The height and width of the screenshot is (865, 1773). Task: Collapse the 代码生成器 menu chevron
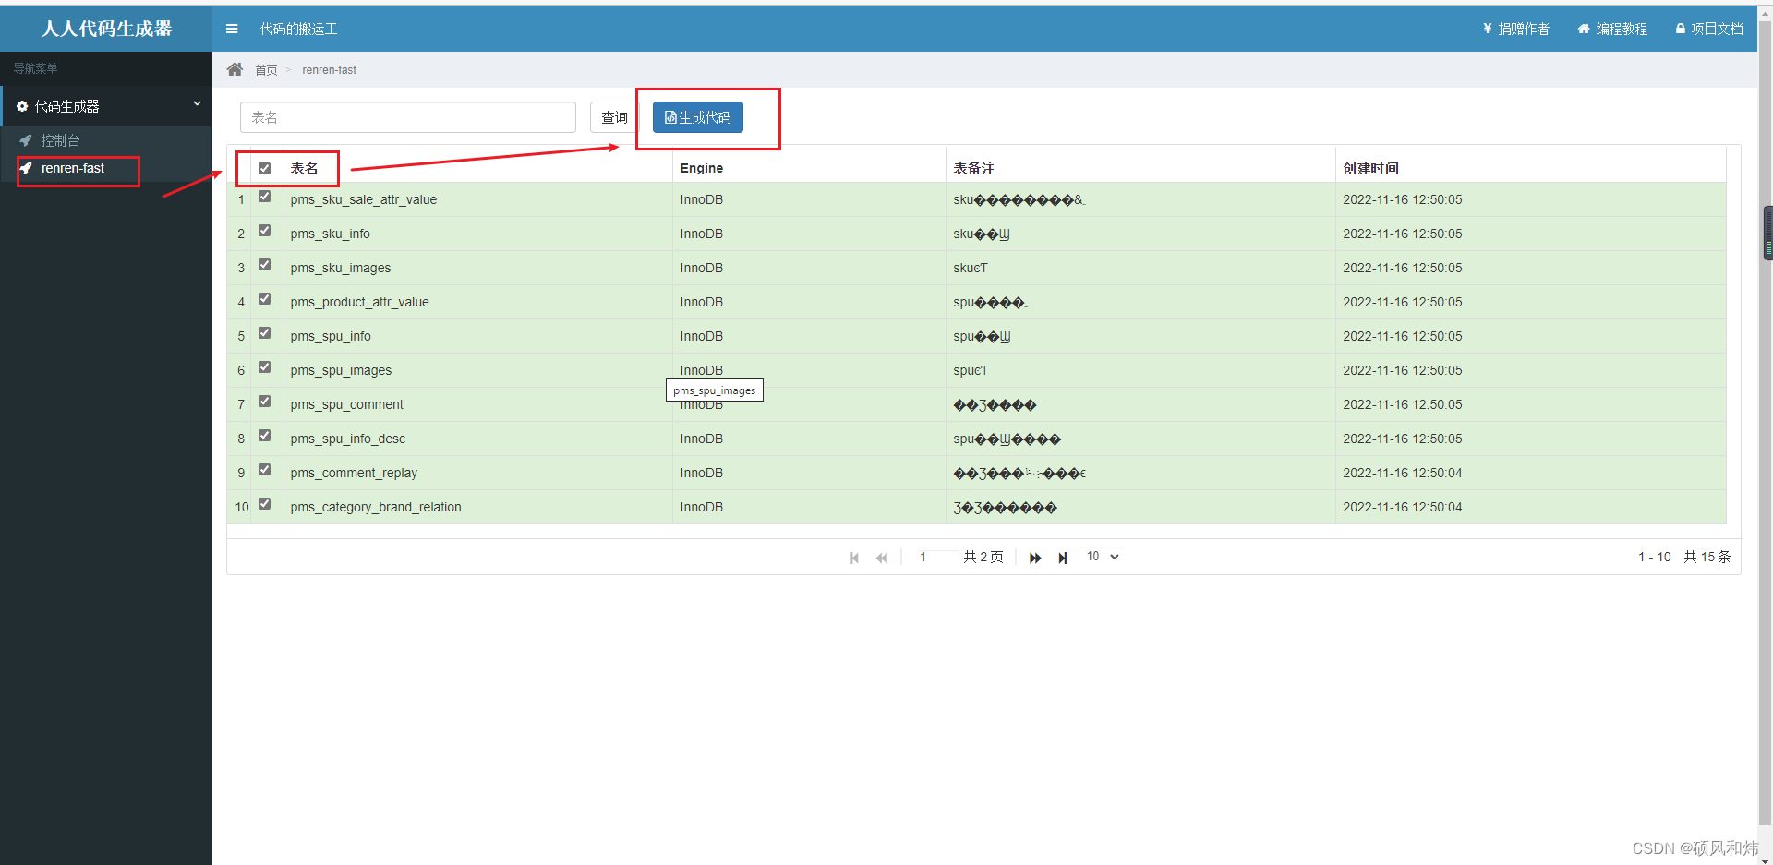click(x=197, y=104)
